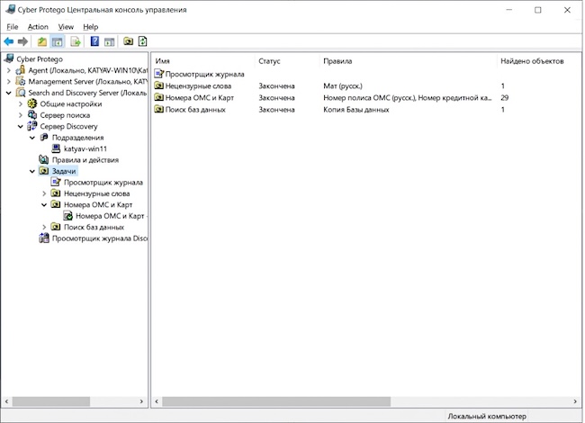Click the grey Forward arrow in toolbar
Screen dimensions: 585x423
tap(22, 41)
